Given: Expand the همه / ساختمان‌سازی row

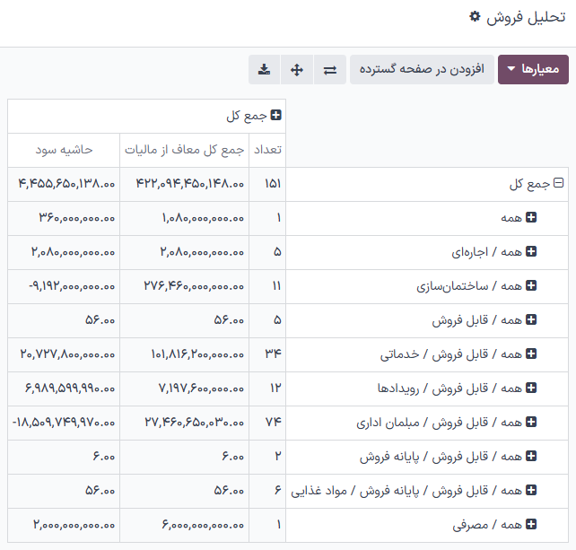Looking at the screenshot, I should [x=531, y=286].
